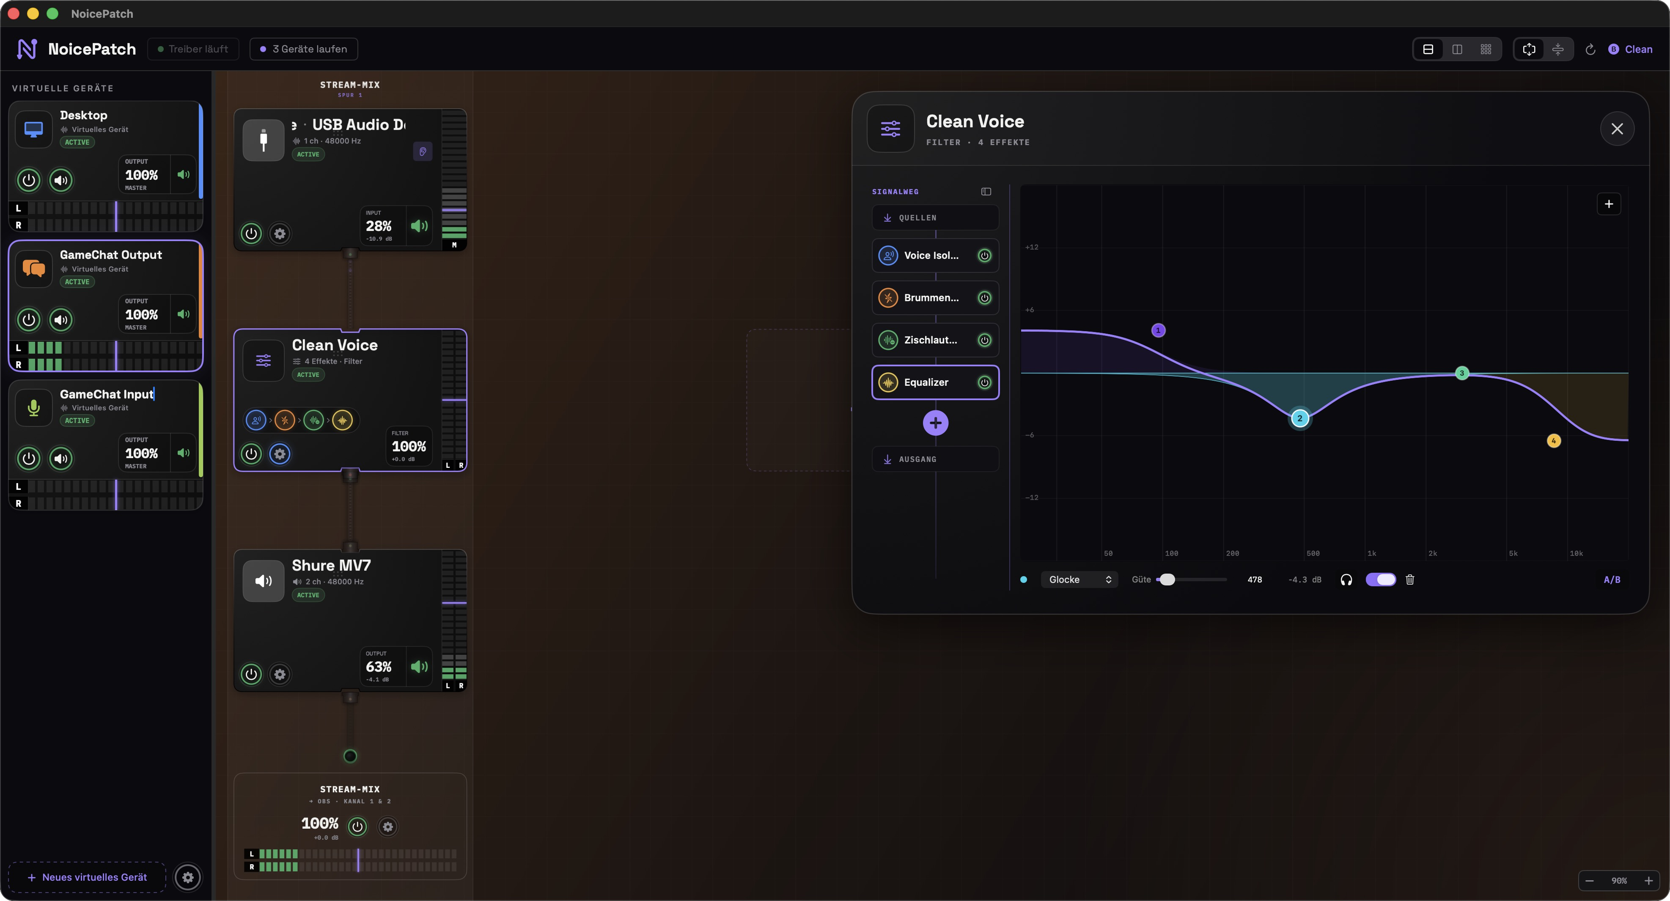Click 3 Geräte laufen status pill
The height and width of the screenshot is (901, 1670).
tap(303, 49)
